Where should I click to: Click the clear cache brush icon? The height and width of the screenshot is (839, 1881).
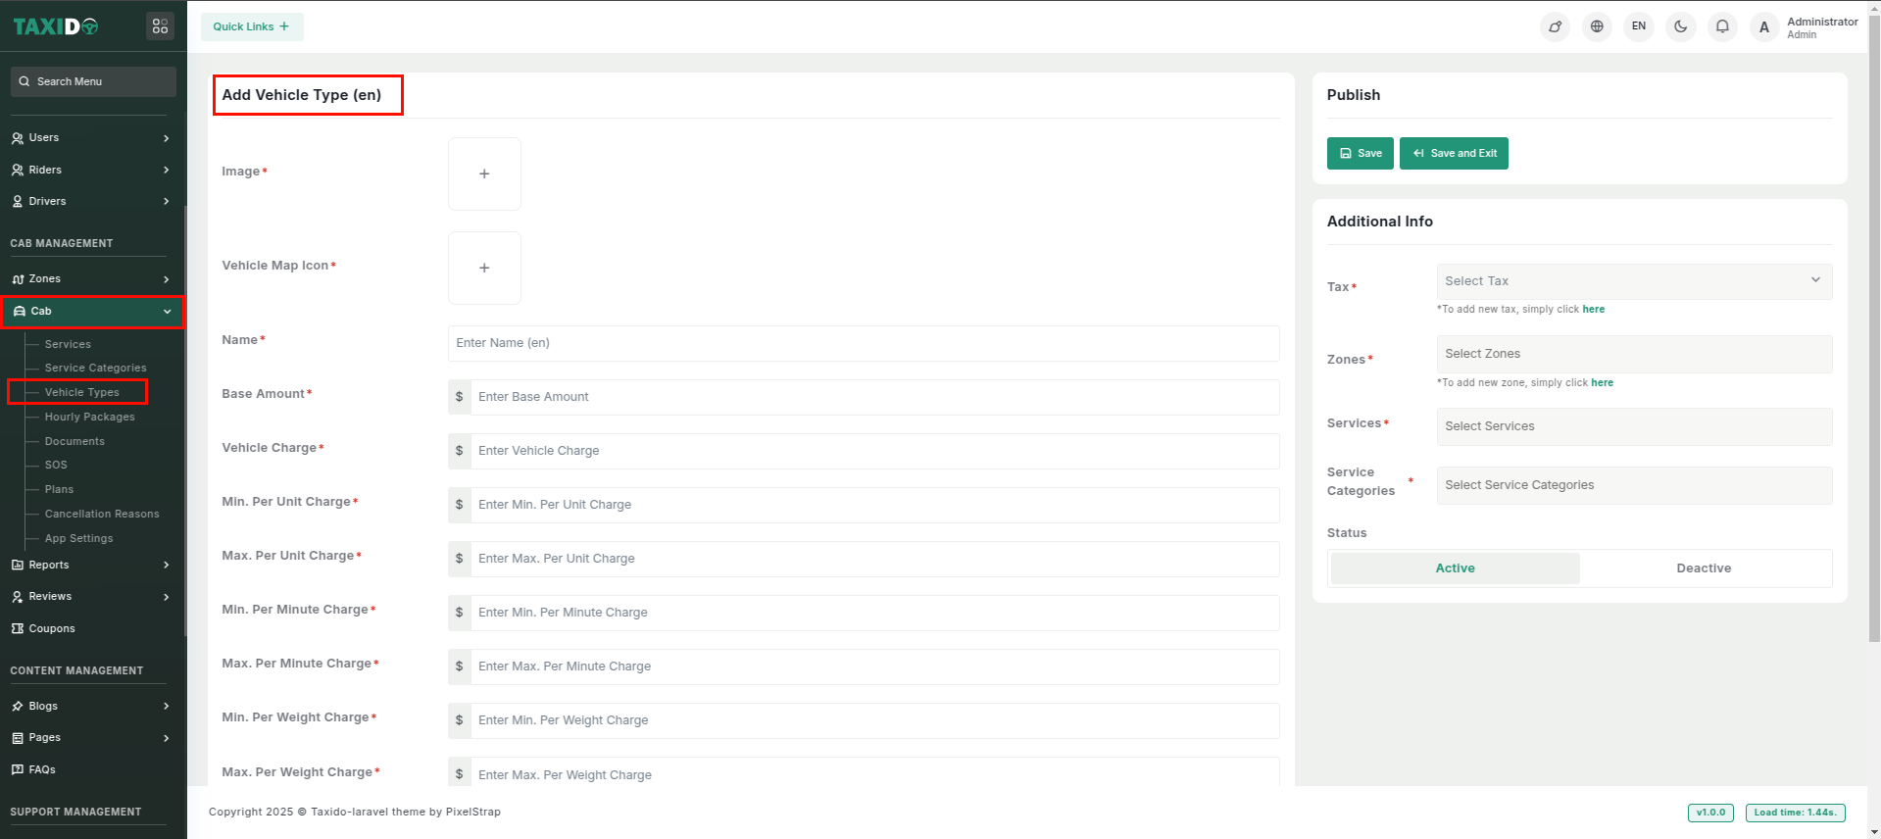[1555, 26]
